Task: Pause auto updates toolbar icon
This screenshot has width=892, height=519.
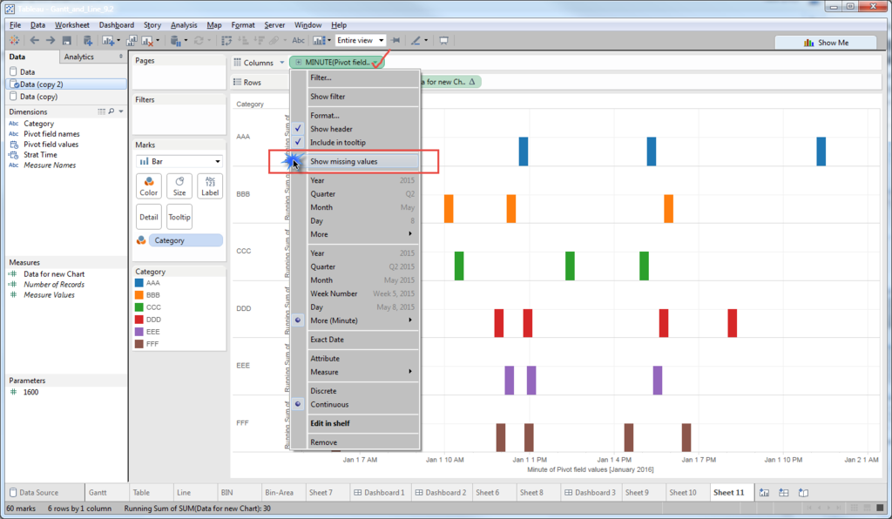Action: click(175, 40)
